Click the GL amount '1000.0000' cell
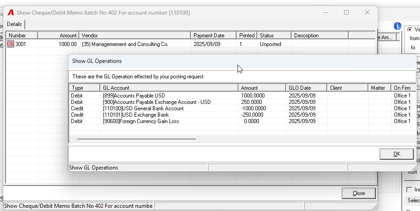 [x=253, y=96]
